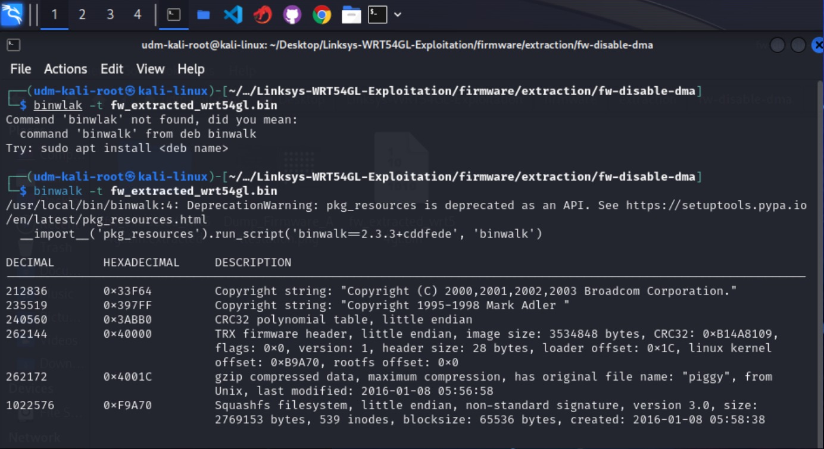
Task: Launch Visual Studio Code from the panel
Action: point(233,14)
